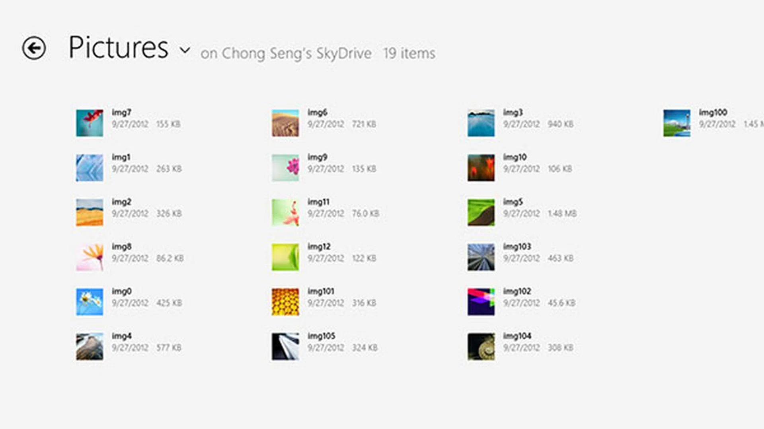Image resolution: width=764 pixels, height=429 pixels.
Task: Click the back arrow button
Action: pos(34,48)
